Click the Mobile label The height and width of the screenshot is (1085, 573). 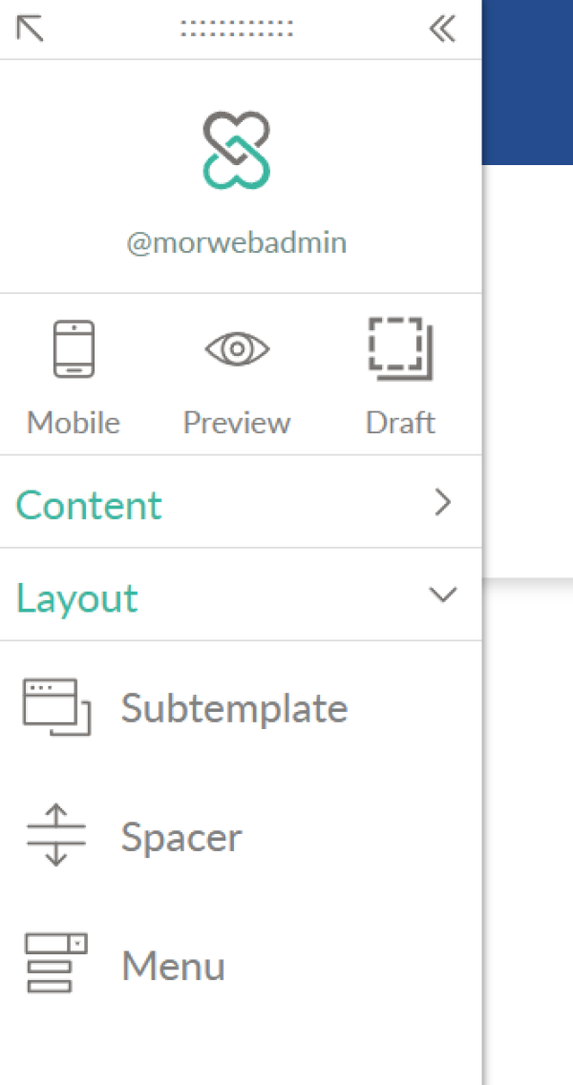click(x=74, y=422)
